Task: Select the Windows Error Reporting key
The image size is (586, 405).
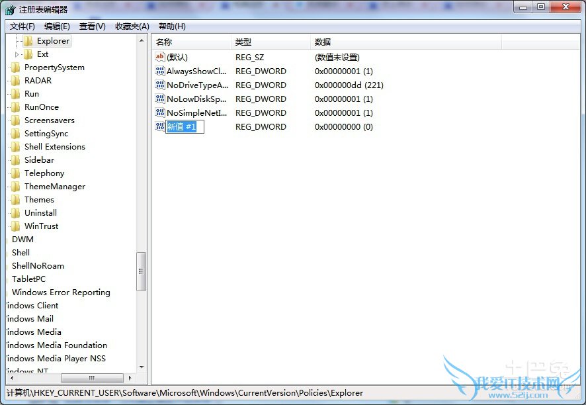Action: (x=61, y=292)
